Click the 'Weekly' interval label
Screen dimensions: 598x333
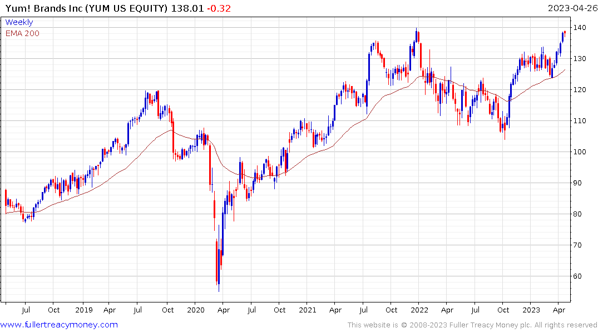tap(19, 22)
